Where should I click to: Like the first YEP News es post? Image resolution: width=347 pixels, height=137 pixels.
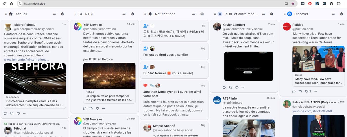[x=97, y=108]
